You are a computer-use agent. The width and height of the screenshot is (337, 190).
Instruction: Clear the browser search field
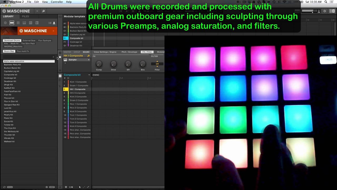click(x=53, y=57)
